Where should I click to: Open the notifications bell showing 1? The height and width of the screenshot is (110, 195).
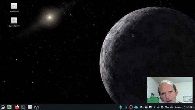click(142, 107)
